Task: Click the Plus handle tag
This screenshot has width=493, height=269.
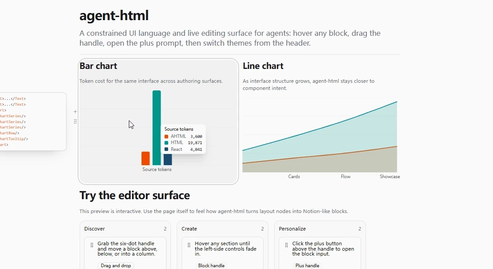Action: click(307, 265)
